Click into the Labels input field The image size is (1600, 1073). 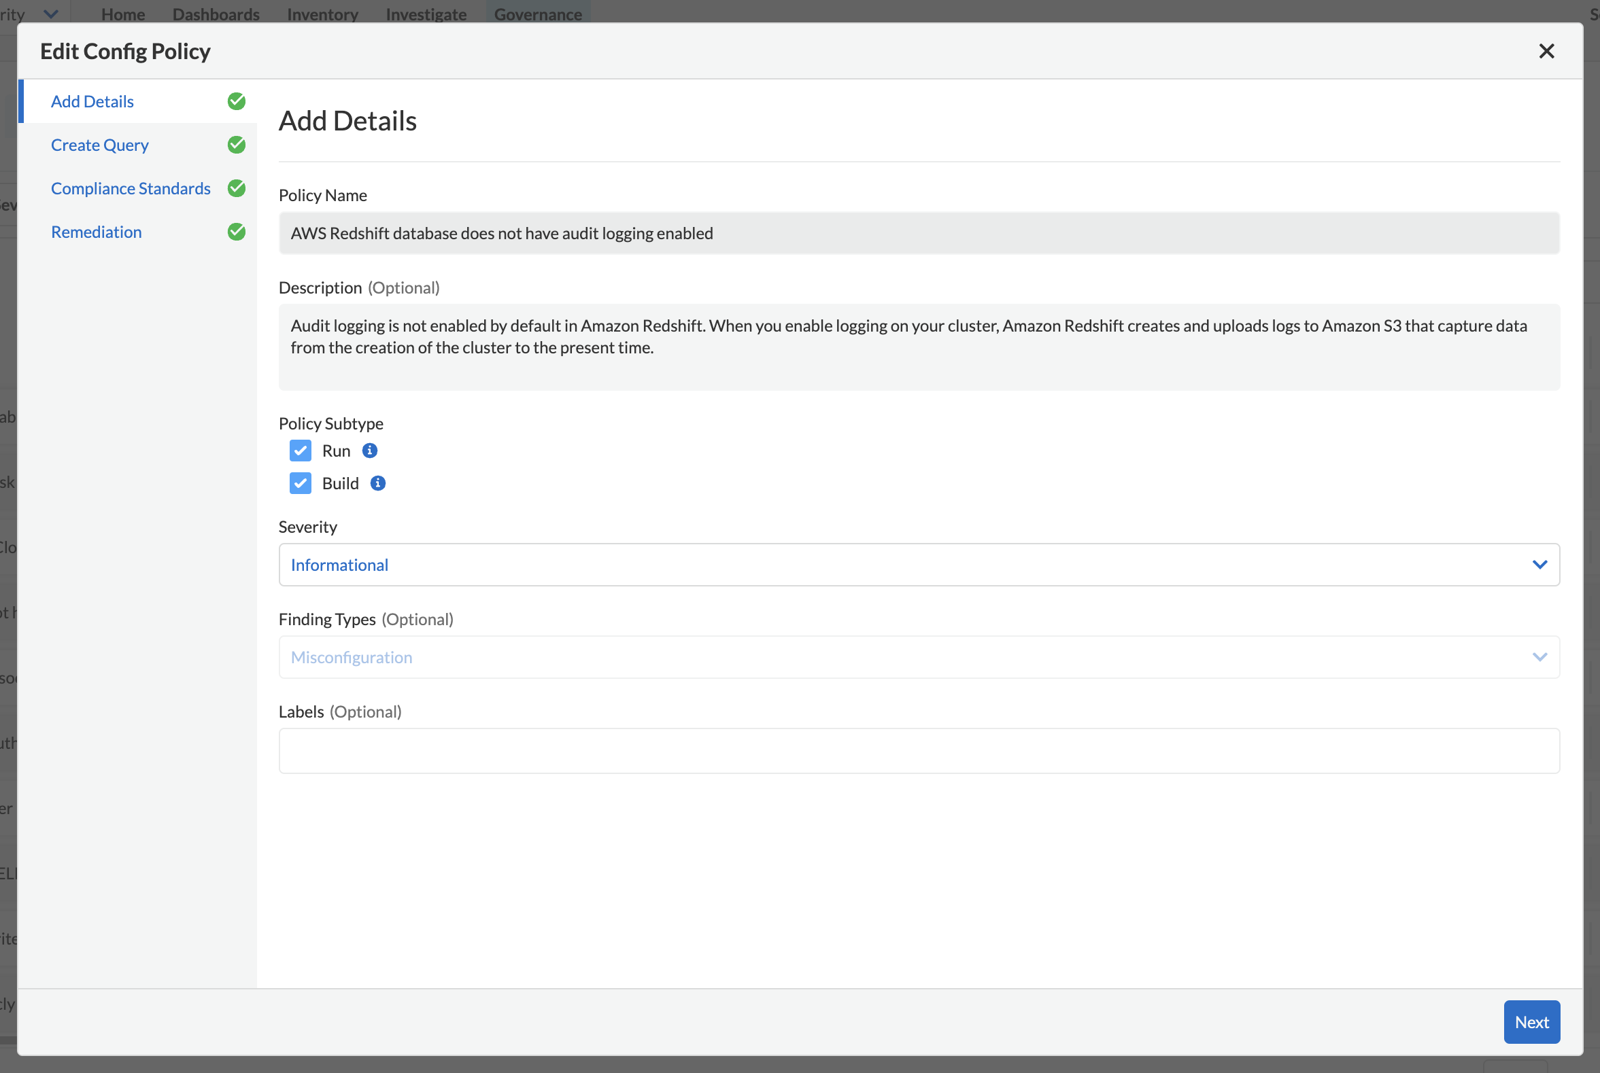[x=917, y=751]
